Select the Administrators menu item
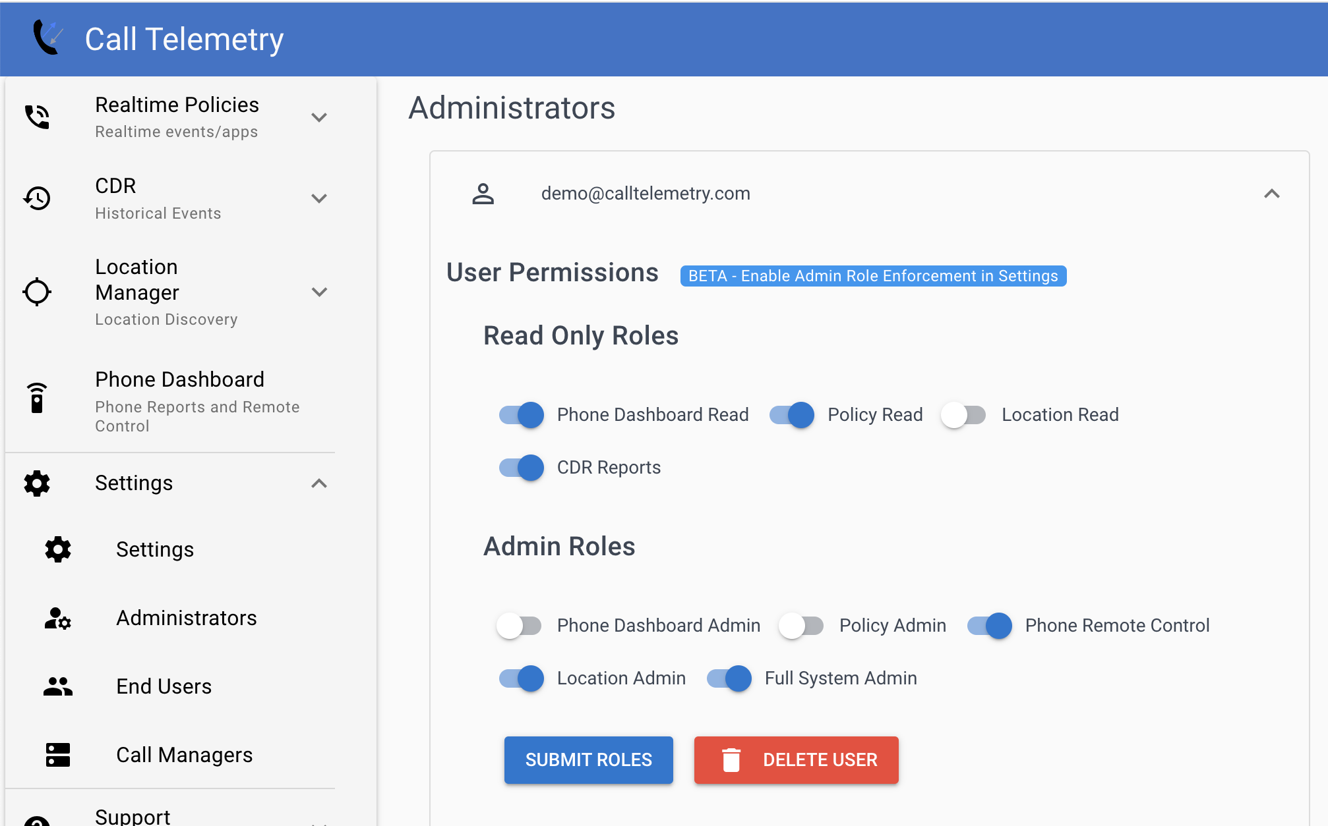This screenshot has height=826, width=1328. pos(187,618)
